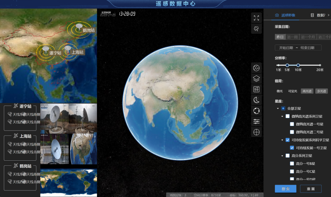Uncheck the 可持续发展一号卫星 checkbox
The width and height of the screenshot is (331, 197).
pyautogui.click(x=292, y=148)
